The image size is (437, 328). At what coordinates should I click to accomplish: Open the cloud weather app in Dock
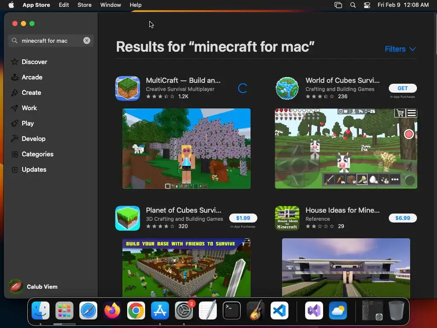tap(338, 310)
